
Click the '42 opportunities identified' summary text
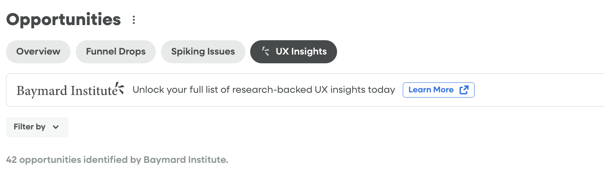coord(117,160)
